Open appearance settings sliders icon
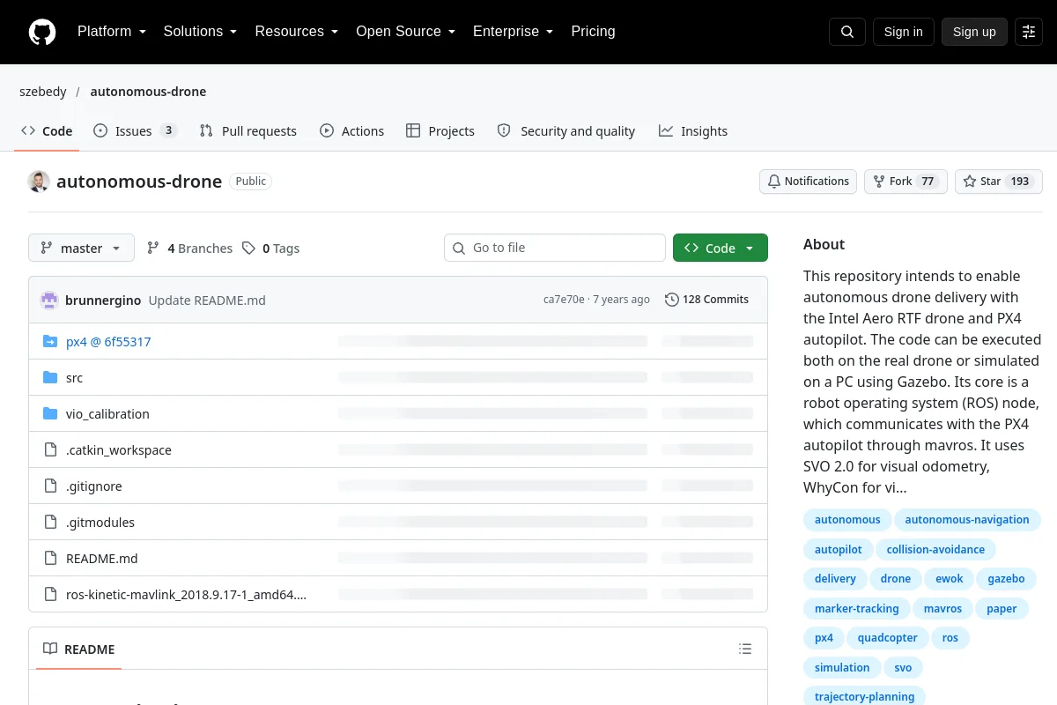 pos(1029,32)
